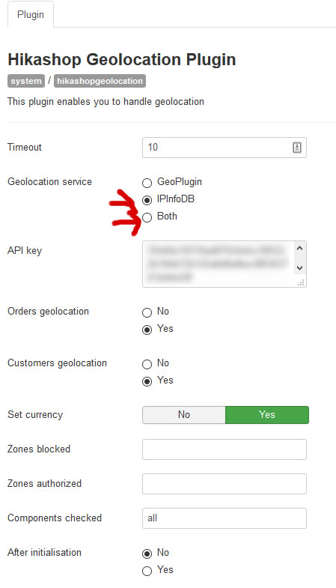This screenshot has width=336, height=588.
Task: Click the API key scroll down arrow
Action: (x=299, y=268)
